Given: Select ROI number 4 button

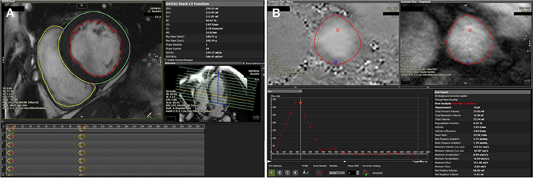Looking at the screenshot, I should click(x=296, y=173).
